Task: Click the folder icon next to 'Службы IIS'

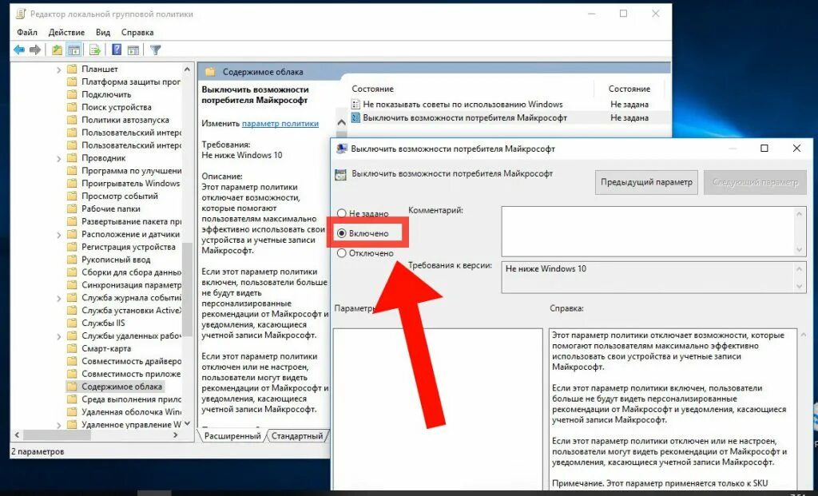Action: [x=72, y=323]
